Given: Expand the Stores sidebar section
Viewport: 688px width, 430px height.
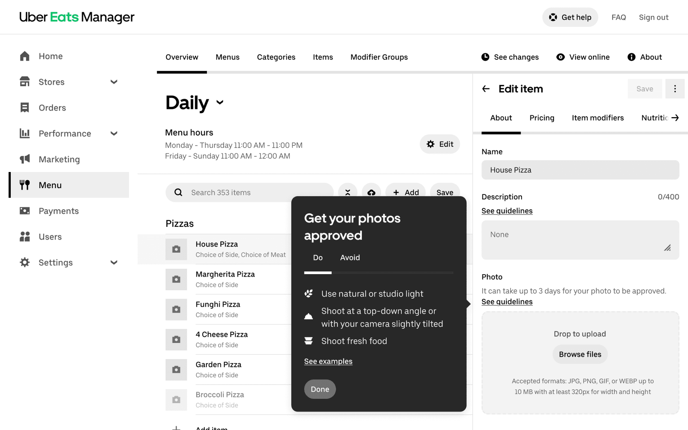Looking at the screenshot, I should coord(114,82).
